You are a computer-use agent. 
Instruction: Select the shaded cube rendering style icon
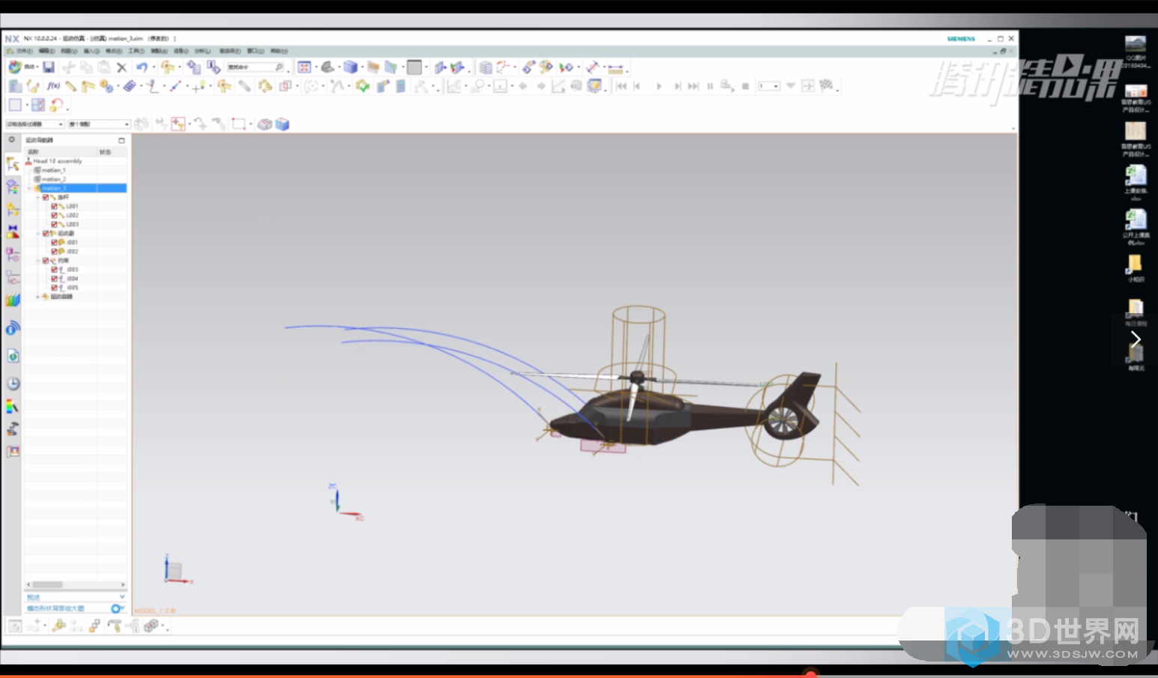coord(350,67)
